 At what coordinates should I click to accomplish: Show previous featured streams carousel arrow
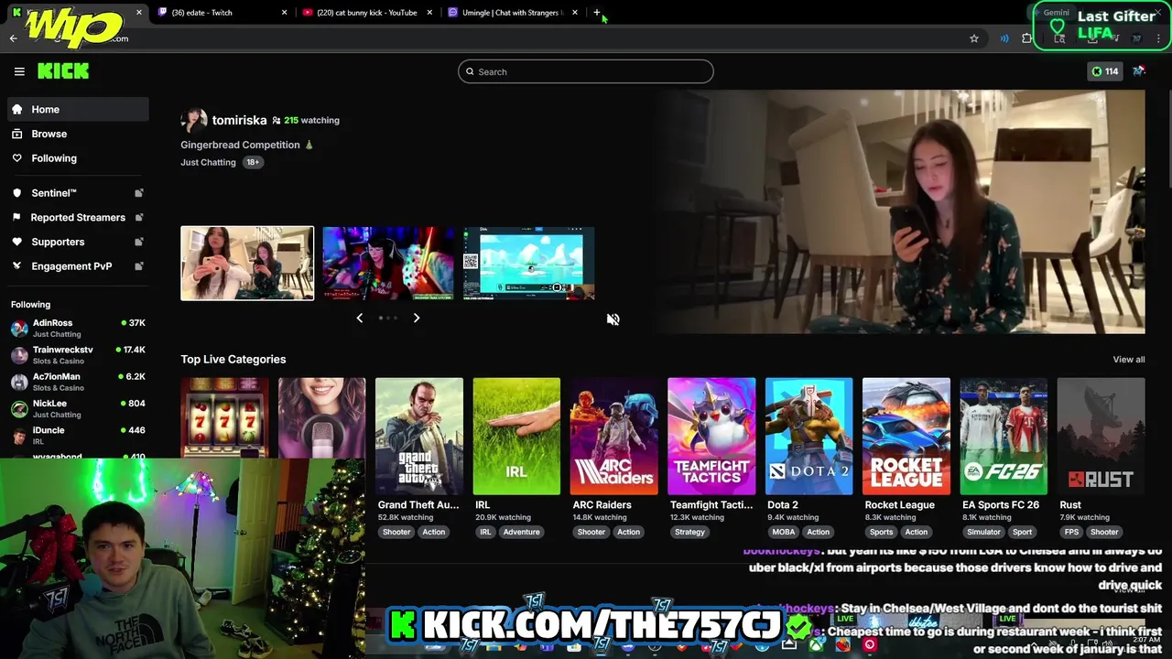point(359,318)
